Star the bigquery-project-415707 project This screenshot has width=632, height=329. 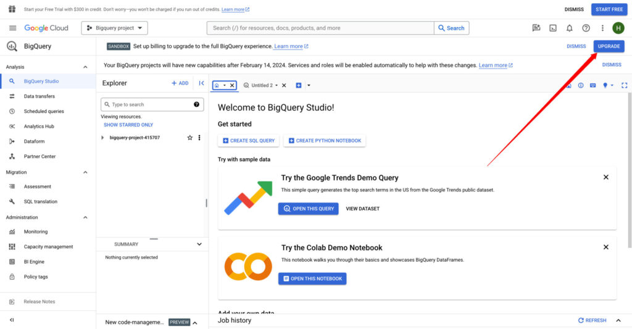click(x=189, y=138)
